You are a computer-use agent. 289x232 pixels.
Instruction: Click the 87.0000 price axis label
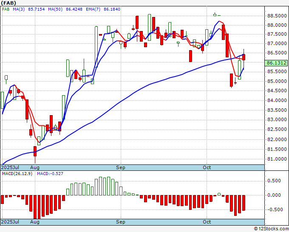click(x=277, y=44)
